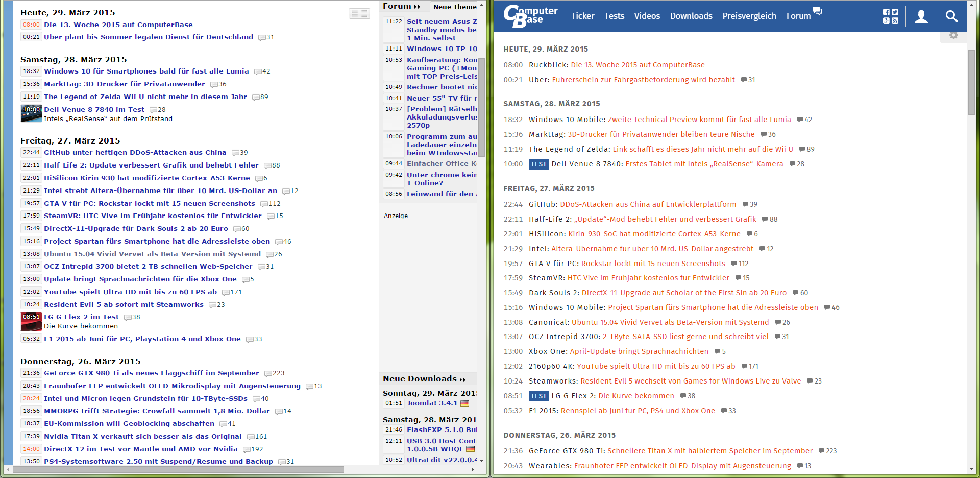Click the left sidebar vertical scrollbar thumb

tap(481, 107)
